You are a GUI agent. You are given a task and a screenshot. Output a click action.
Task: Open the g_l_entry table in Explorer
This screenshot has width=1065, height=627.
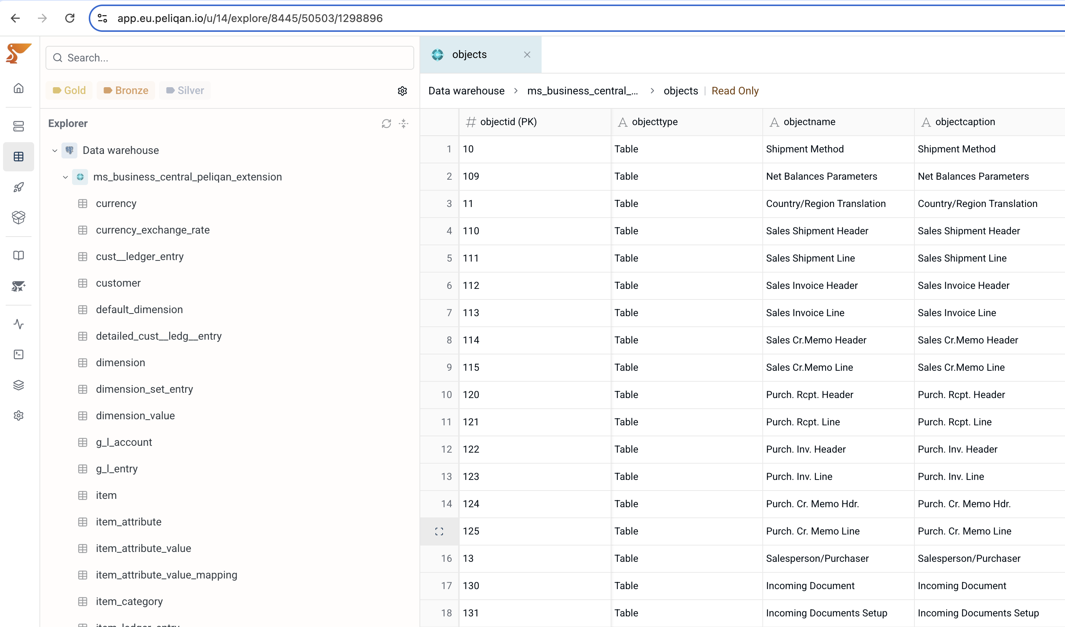click(x=117, y=469)
